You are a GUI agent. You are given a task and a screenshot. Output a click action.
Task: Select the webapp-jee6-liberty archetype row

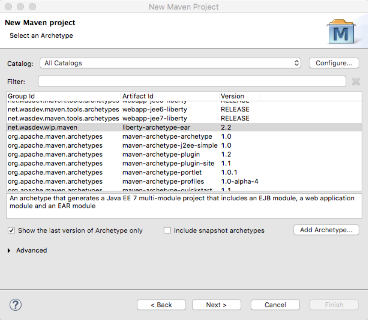point(184,109)
